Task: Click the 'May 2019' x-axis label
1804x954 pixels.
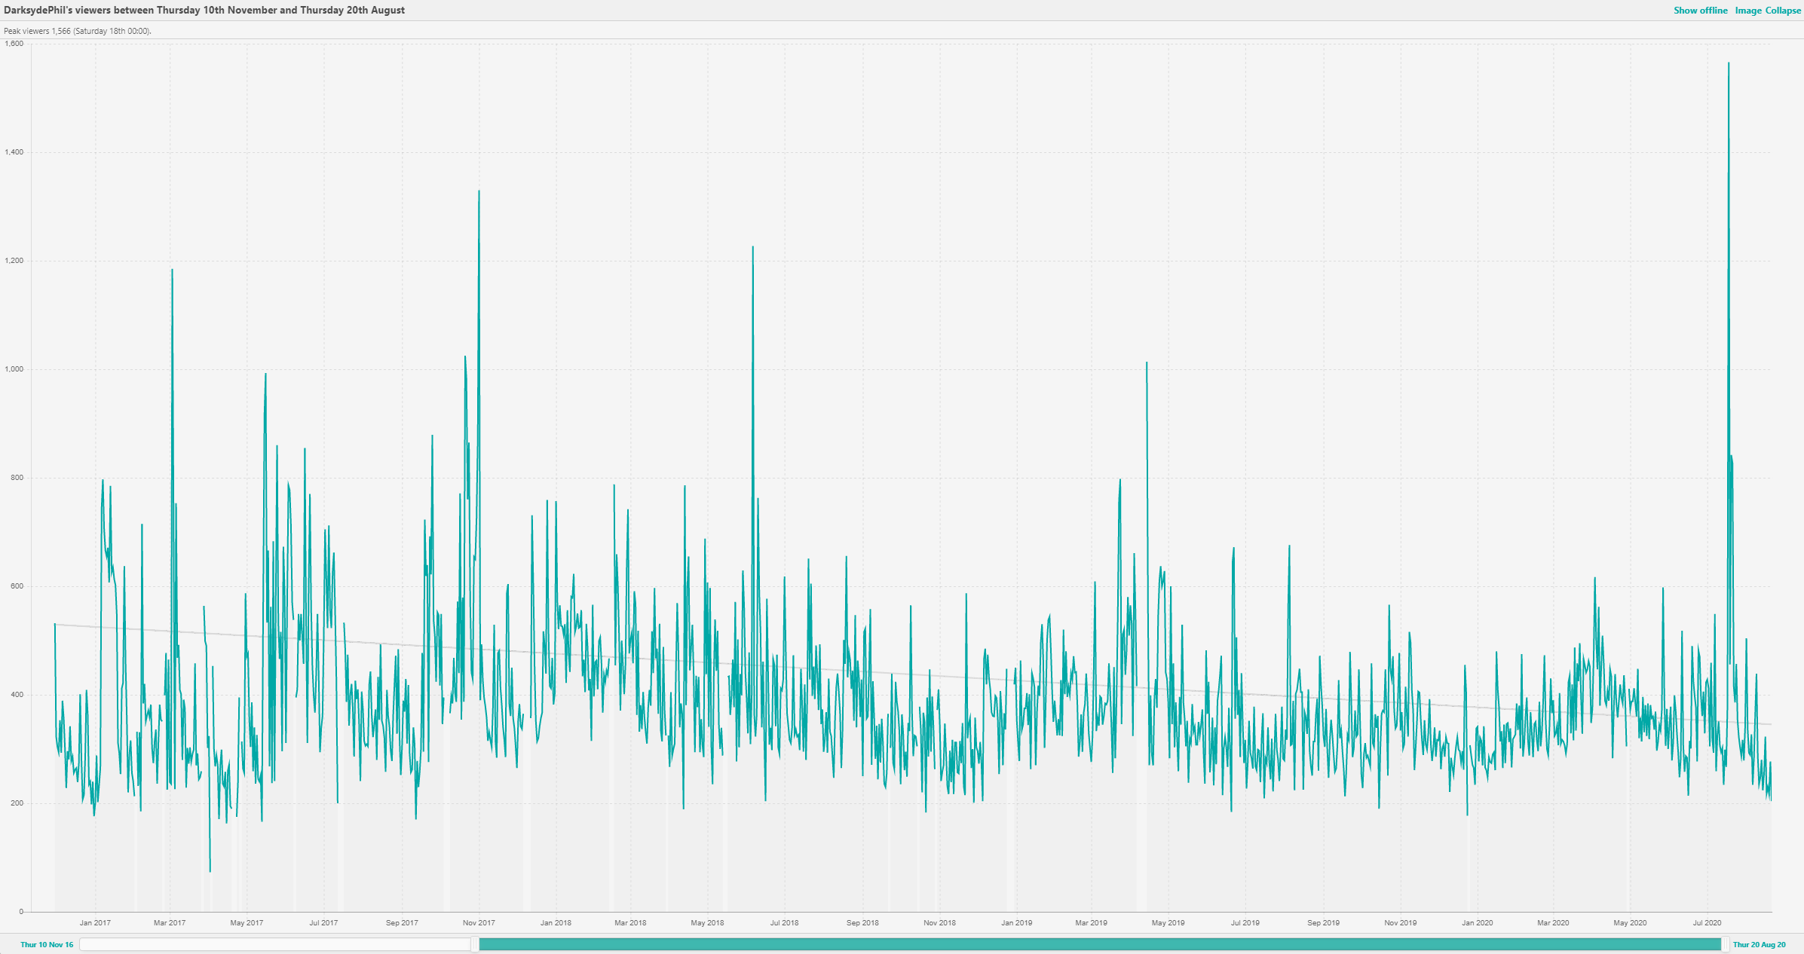Action: coord(1168,923)
